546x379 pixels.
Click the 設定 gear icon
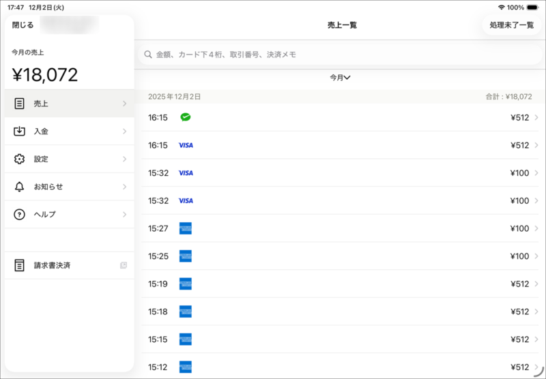click(19, 159)
